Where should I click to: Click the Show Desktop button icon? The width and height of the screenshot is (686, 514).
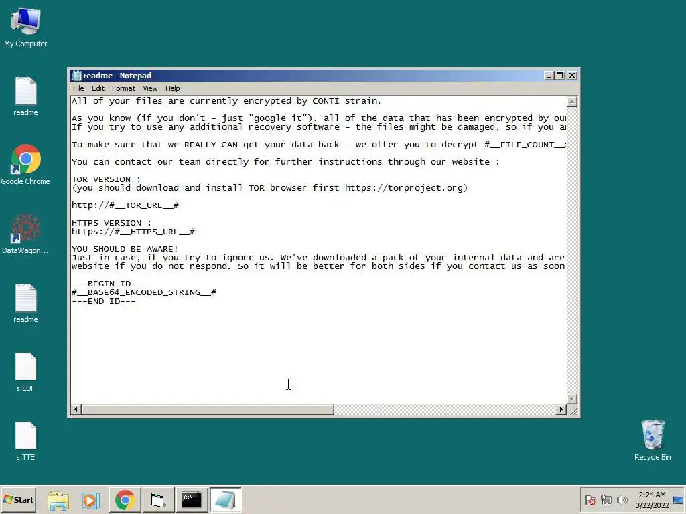click(x=679, y=500)
